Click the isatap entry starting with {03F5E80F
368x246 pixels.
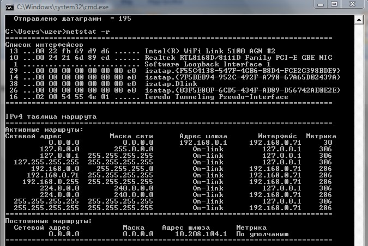[x=243, y=90]
